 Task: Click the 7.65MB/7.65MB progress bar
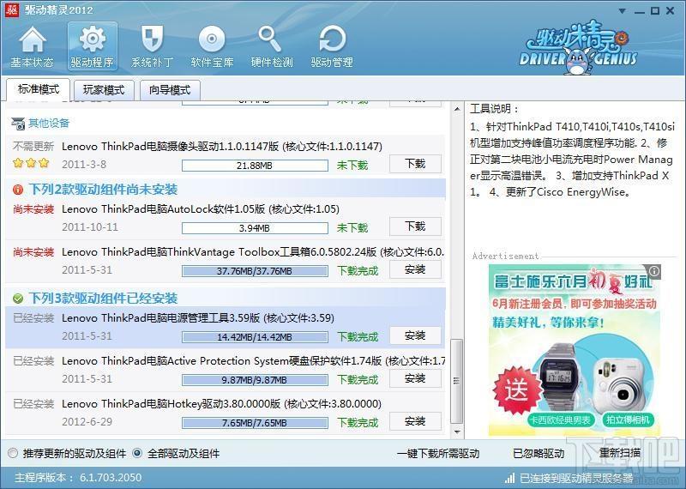(255, 423)
